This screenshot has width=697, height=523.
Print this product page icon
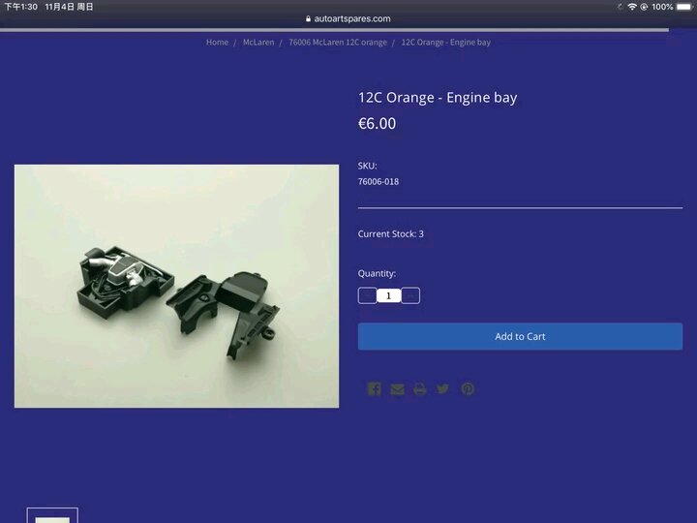[x=419, y=389]
